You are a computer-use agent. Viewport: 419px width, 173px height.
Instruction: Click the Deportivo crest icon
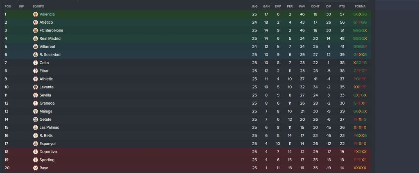35,152
